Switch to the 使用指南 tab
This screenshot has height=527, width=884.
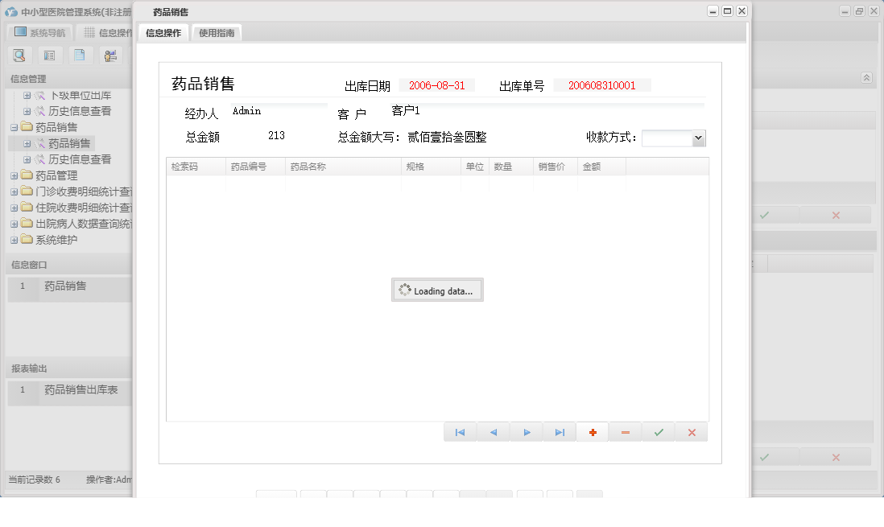tap(217, 32)
